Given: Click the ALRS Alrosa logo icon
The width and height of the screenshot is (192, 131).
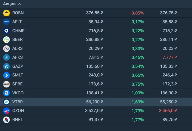Looking at the screenshot, I should click(x=6, y=48).
